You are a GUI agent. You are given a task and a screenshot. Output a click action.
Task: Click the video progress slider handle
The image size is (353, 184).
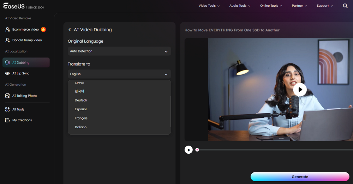tap(197, 150)
